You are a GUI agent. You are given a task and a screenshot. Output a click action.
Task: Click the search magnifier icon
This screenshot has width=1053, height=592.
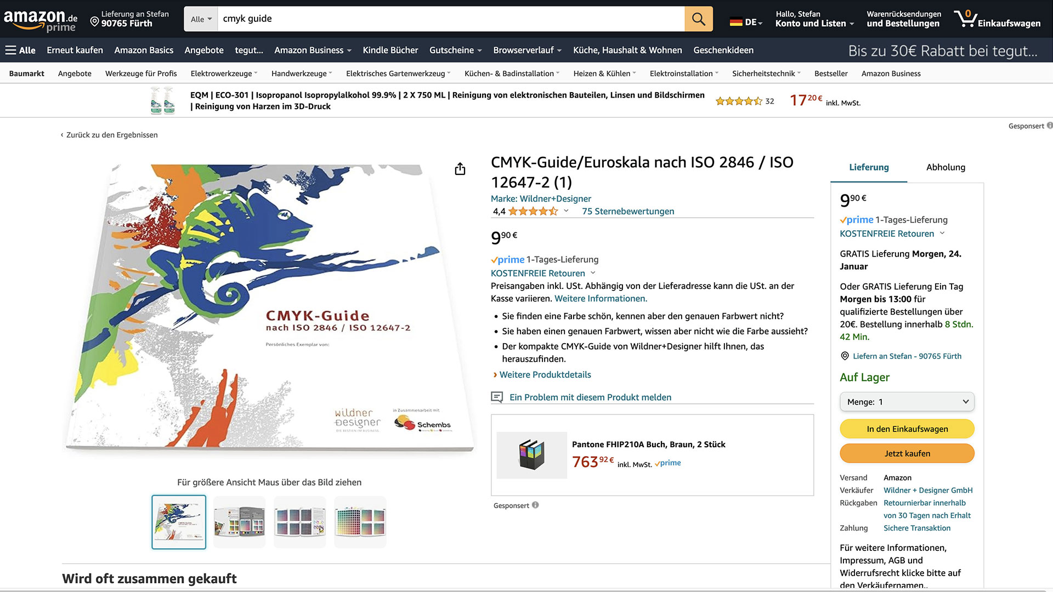[698, 18]
